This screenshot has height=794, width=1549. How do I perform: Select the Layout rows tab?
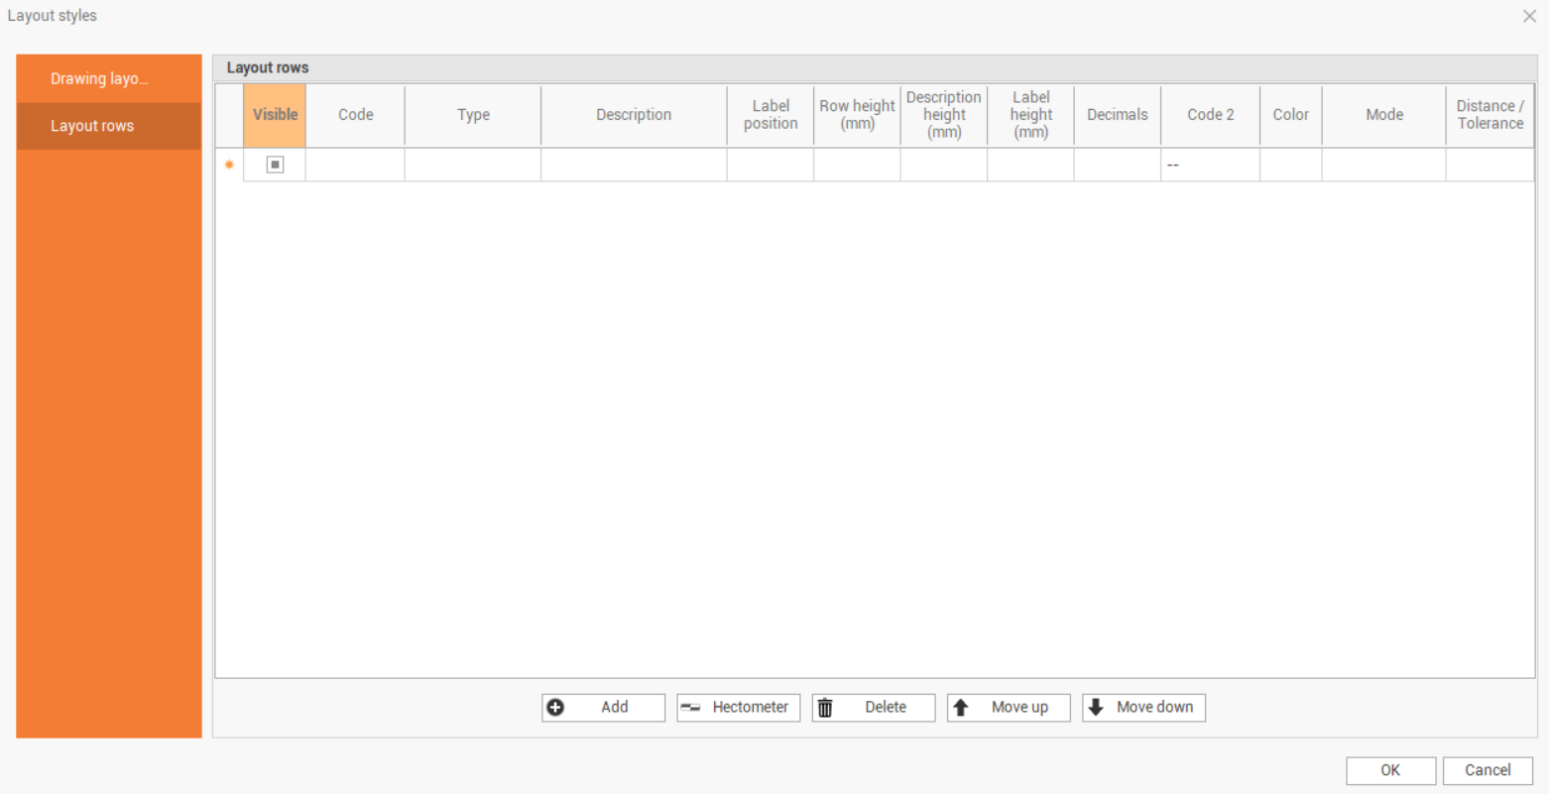[92, 127]
